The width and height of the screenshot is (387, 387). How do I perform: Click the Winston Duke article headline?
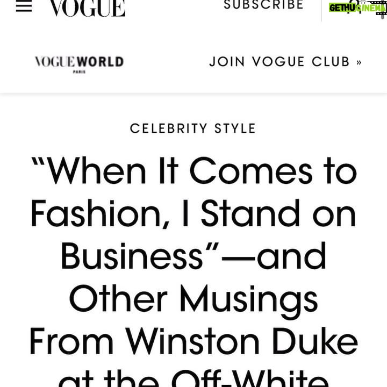click(x=193, y=271)
